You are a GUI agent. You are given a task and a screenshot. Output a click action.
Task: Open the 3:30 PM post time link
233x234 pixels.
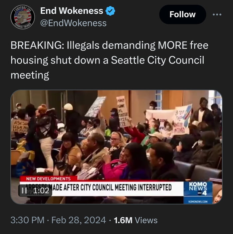(28, 220)
